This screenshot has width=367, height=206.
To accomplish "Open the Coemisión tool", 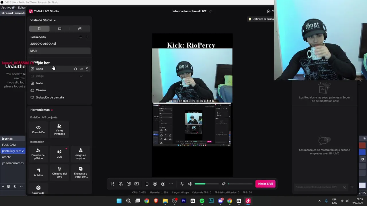I will (38, 129).
